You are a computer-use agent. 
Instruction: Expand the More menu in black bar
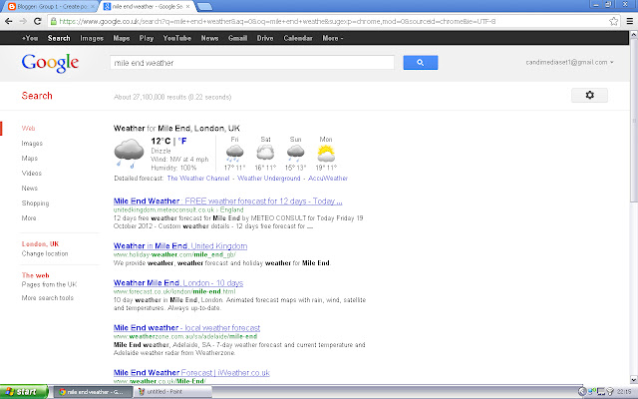(x=332, y=38)
